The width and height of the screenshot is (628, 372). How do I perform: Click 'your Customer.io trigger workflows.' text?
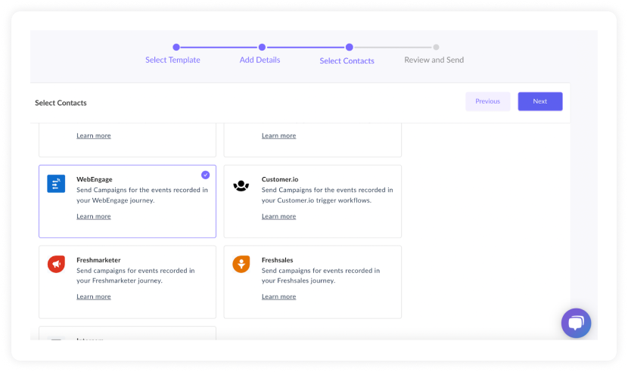[316, 200]
